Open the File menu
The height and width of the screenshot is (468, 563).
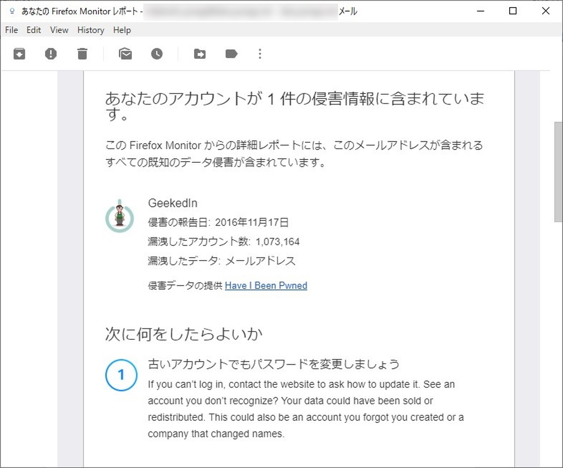tap(11, 30)
